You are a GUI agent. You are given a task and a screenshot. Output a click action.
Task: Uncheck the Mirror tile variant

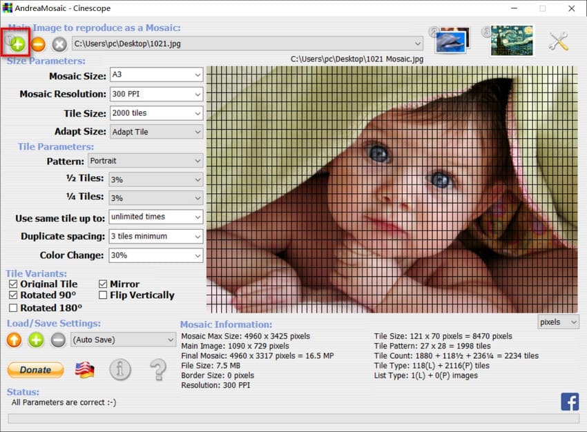103,284
